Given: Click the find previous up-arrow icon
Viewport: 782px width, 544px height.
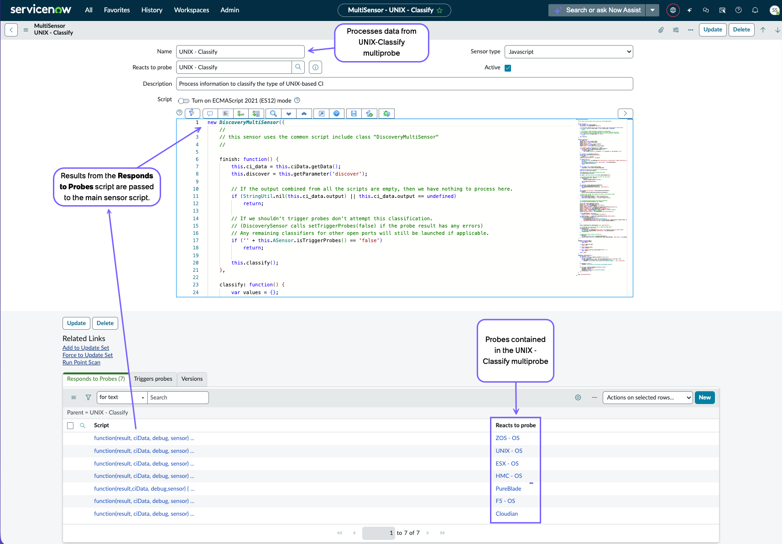Looking at the screenshot, I should pyautogui.click(x=304, y=114).
